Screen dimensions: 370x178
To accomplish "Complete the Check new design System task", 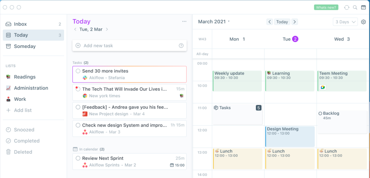I will [x=78, y=125].
